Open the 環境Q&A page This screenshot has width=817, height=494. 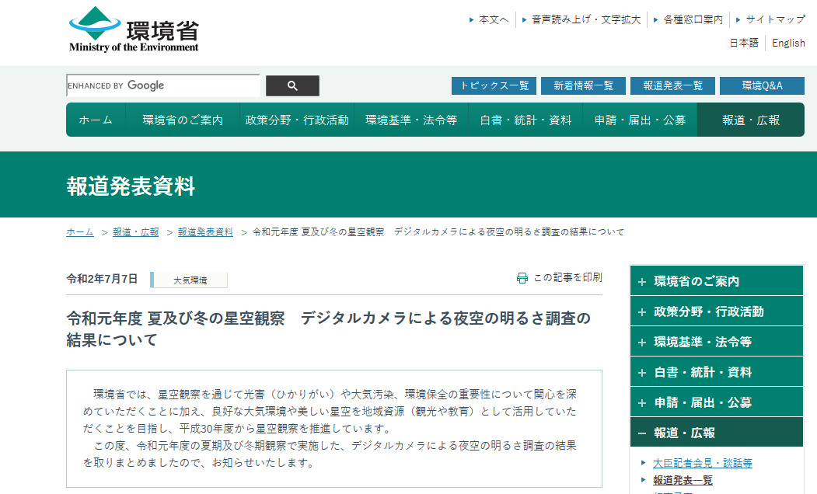762,85
